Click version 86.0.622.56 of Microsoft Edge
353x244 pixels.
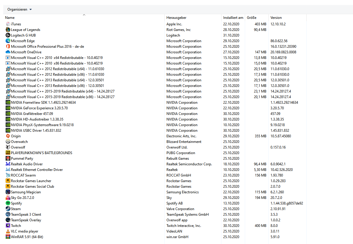(x=279, y=41)
